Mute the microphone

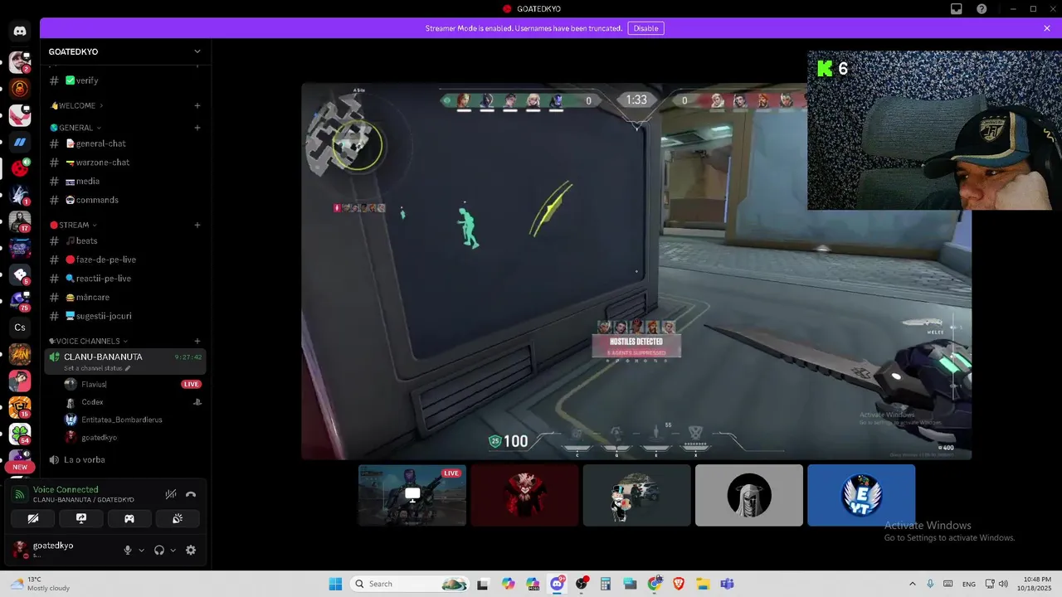(x=128, y=550)
